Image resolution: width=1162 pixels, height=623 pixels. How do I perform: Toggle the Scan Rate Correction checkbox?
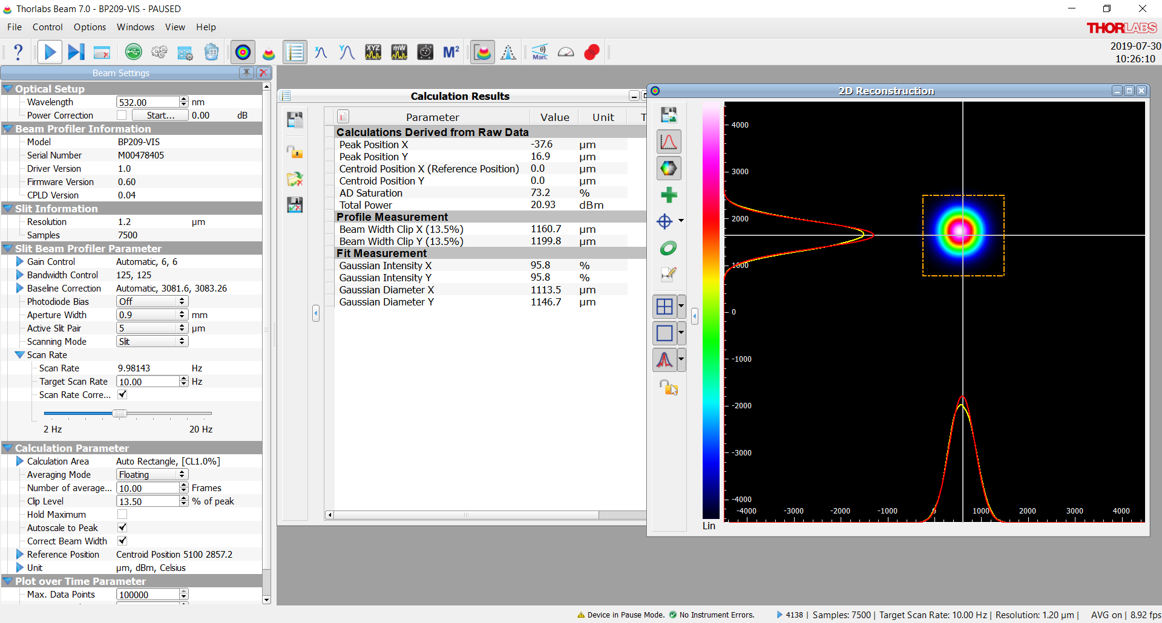click(122, 394)
